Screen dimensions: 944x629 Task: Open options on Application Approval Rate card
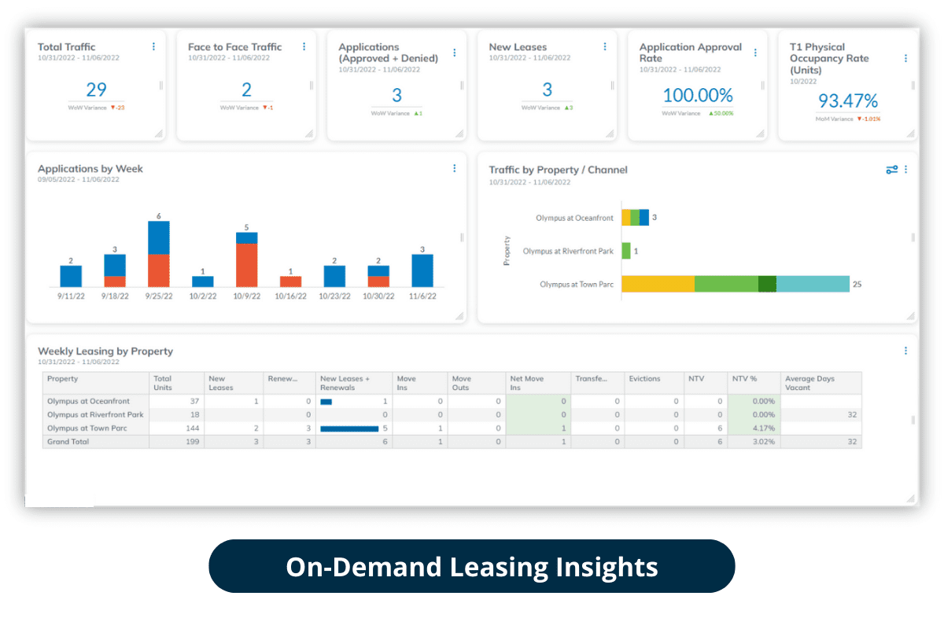click(755, 51)
